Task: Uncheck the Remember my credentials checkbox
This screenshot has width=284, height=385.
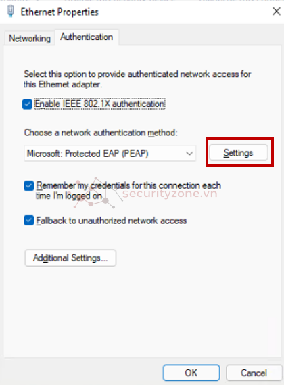Action: 28,186
